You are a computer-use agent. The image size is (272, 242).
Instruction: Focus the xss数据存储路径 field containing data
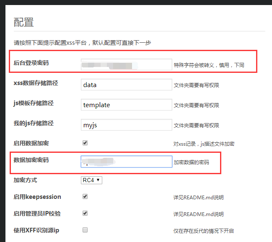127,85
